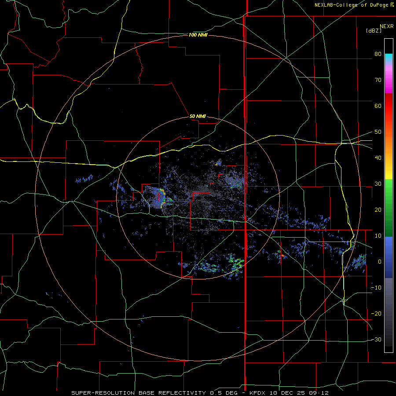Click the 60 value on dBZ scale
This screenshot has width=396, height=396.
pos(378,106)
